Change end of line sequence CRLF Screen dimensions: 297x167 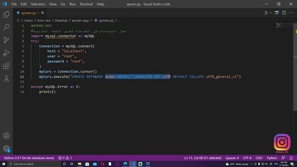pos(259,158)
